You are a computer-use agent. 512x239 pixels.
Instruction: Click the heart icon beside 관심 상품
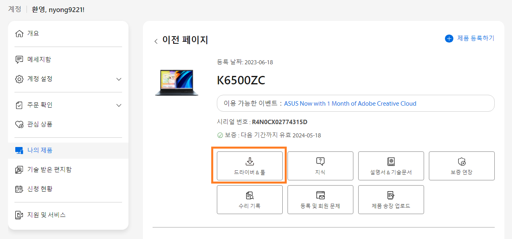[19, 125]
